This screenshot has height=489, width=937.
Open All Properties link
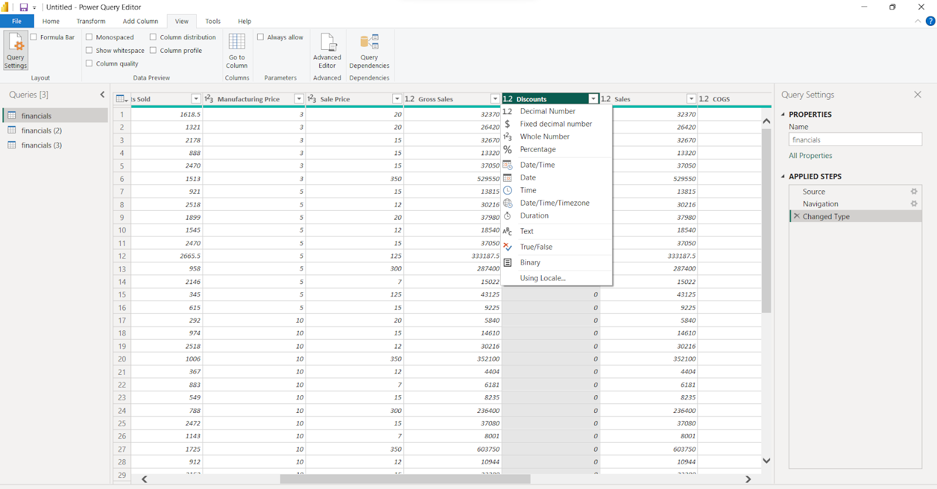tap(811, 156)
